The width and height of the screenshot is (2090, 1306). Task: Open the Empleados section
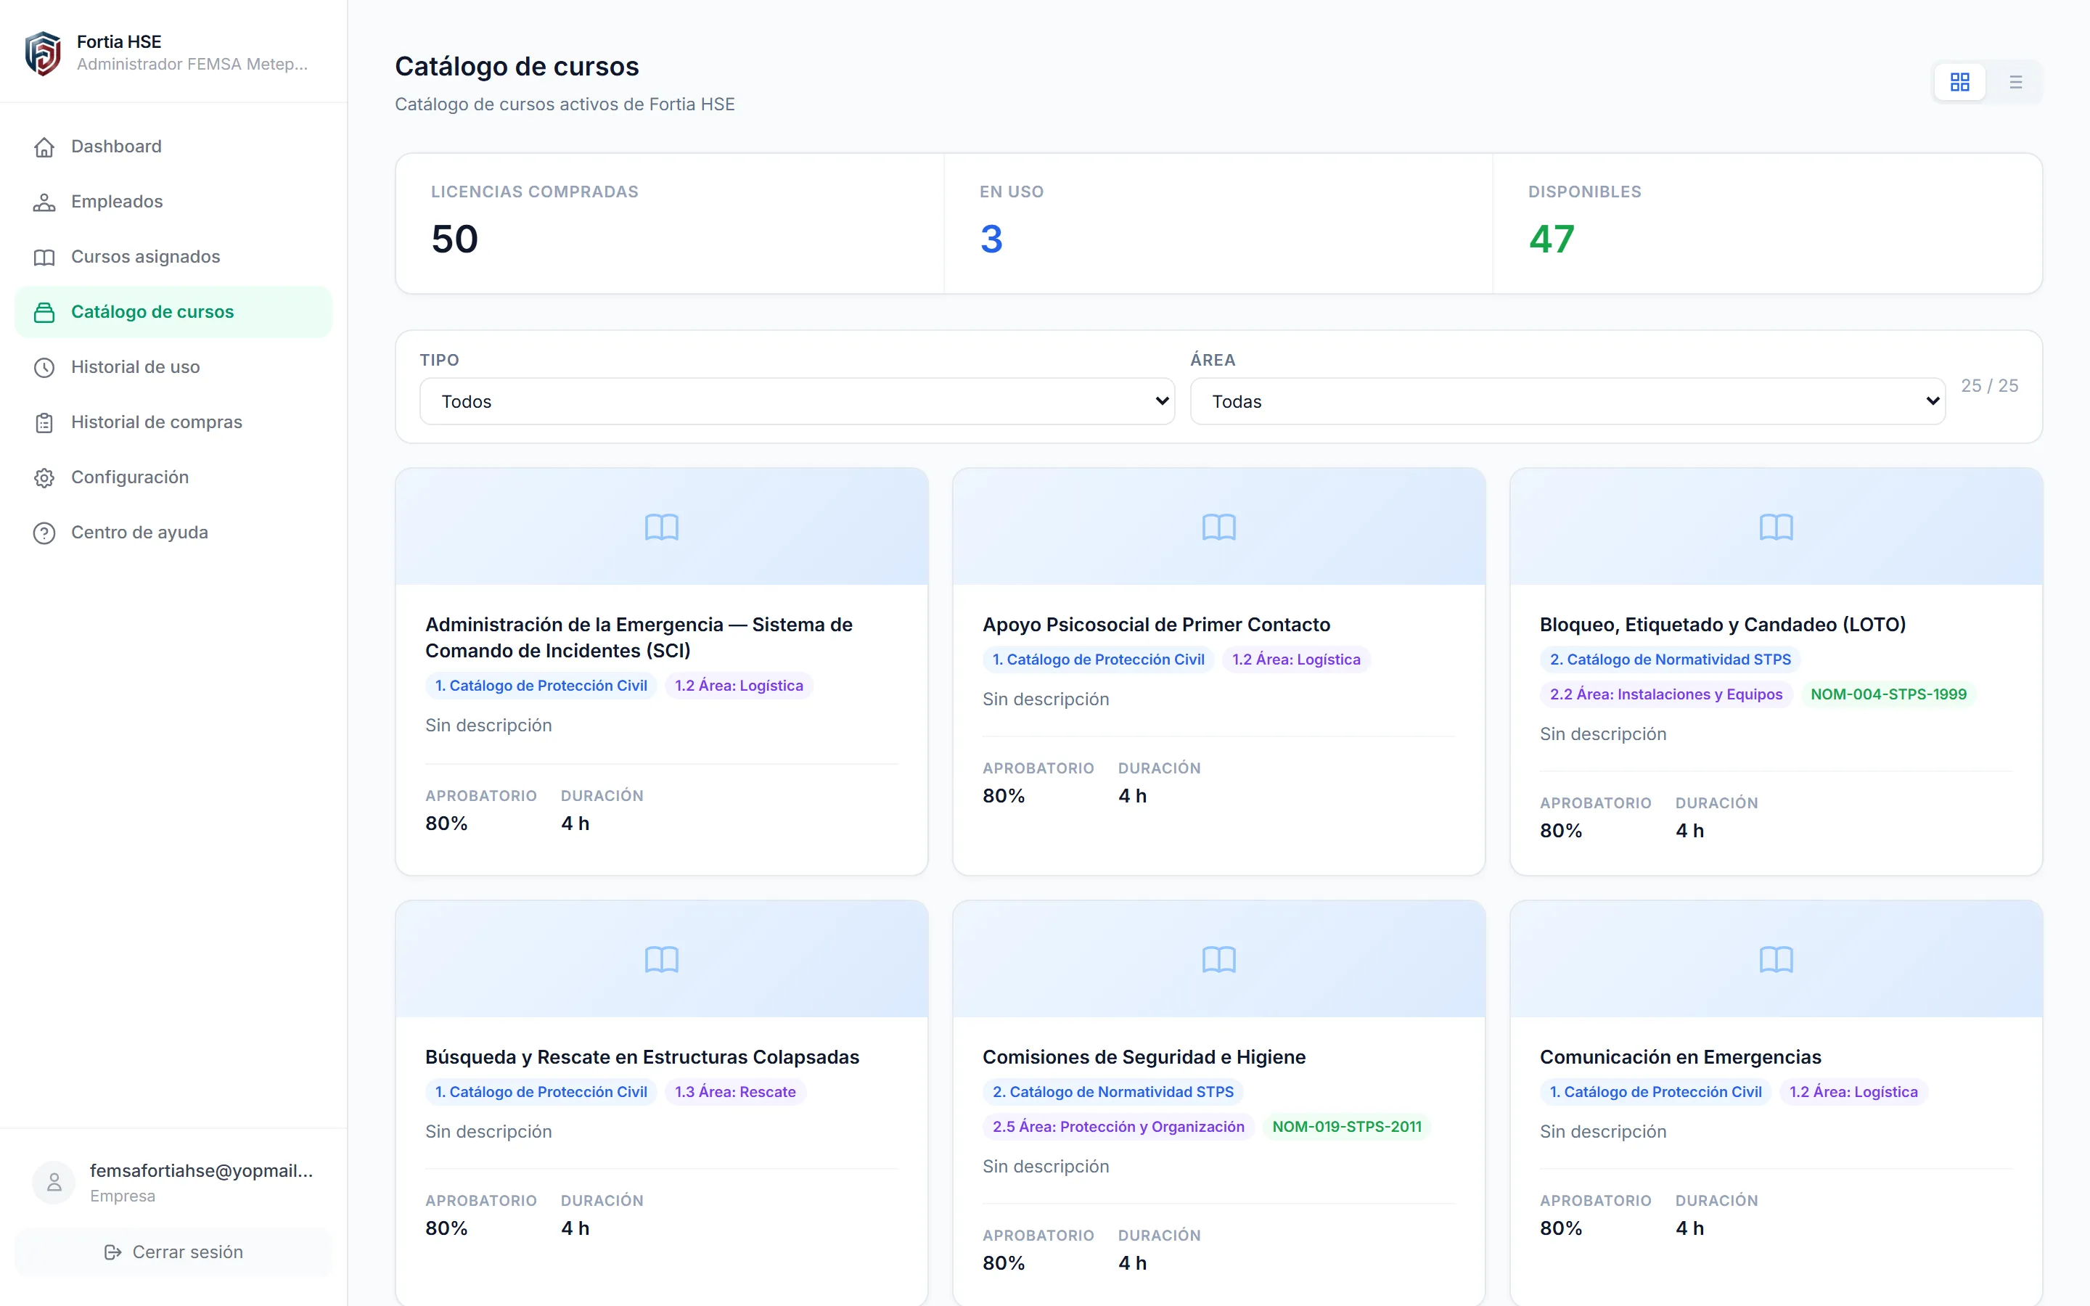[x=173, y=202]
